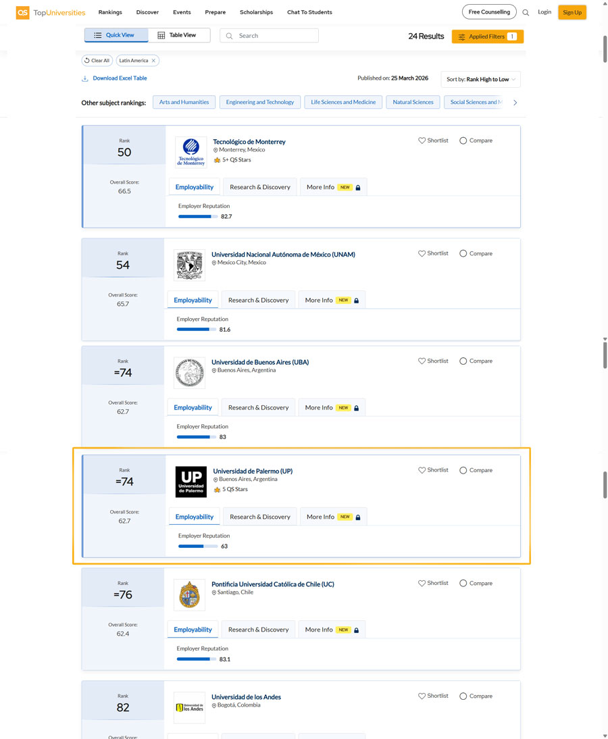This screenshot has height=739, width=608.
Task: Click the Free Counselling button
Action: click(x=489, y=12)
